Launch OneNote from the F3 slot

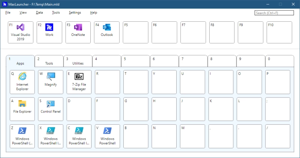click(x=78, y=32)
